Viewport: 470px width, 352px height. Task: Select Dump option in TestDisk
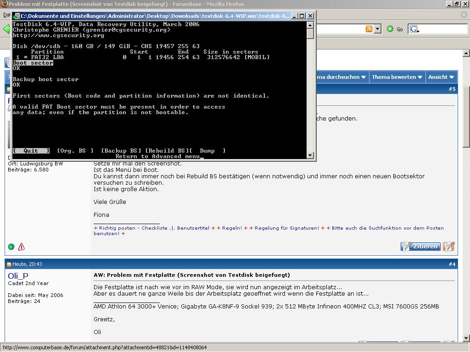pyautogui.click(x=207, y=150)
